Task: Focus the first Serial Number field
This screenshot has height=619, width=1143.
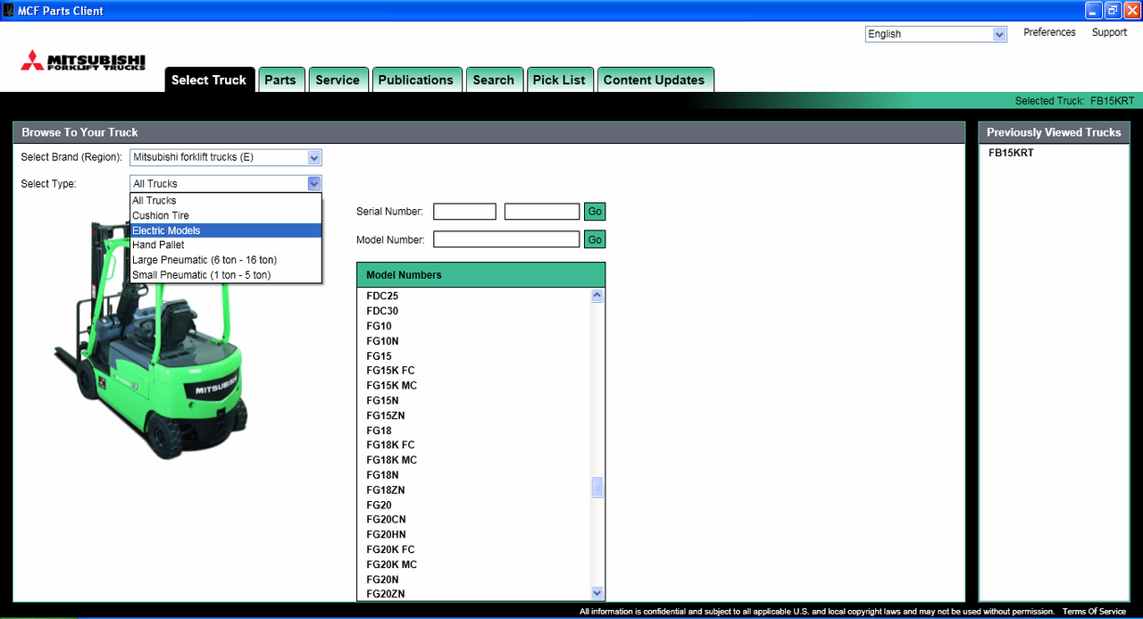Action: [x=464, y=212]
